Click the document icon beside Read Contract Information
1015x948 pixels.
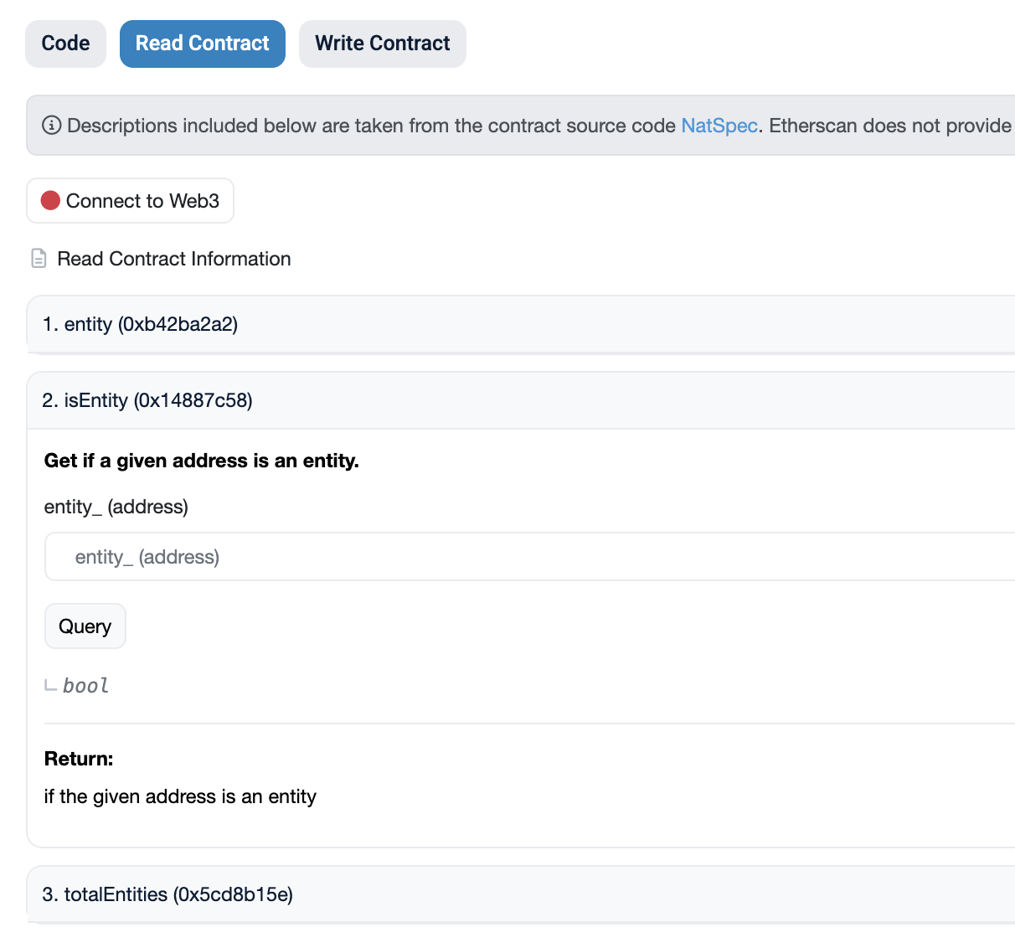(x=39, y=259)
